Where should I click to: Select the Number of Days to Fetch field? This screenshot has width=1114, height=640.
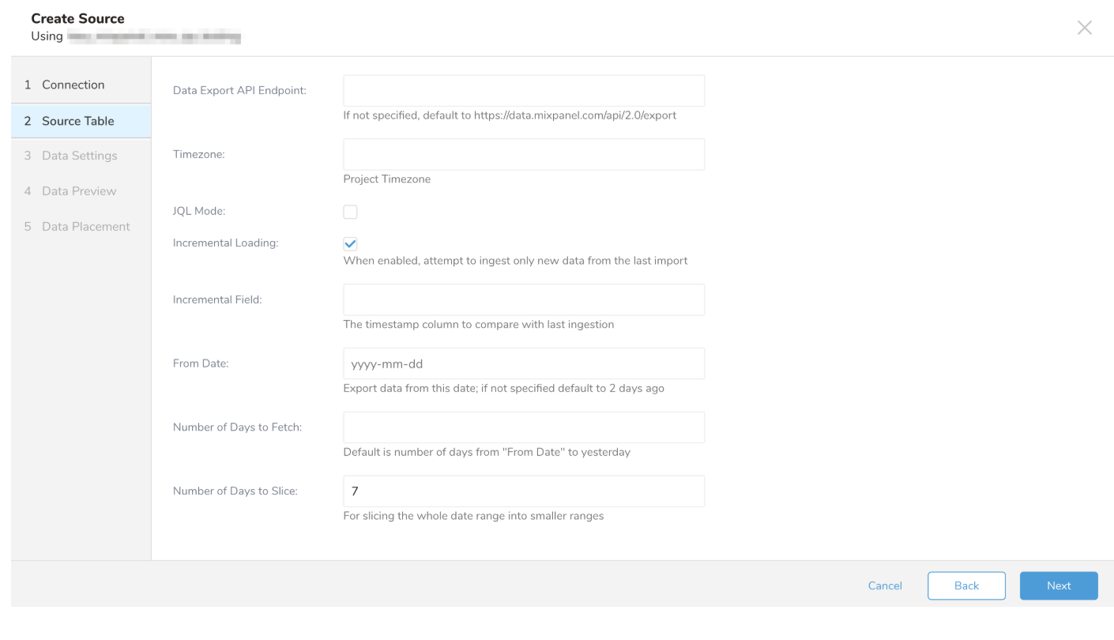(523, 427)
